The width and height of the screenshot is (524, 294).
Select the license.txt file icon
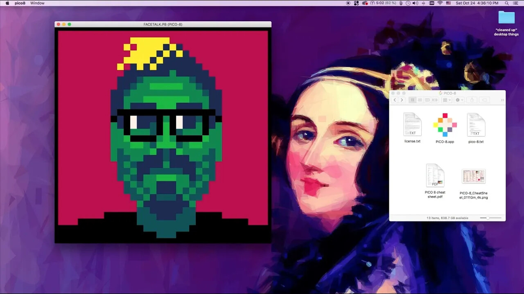tap(412, 125)
